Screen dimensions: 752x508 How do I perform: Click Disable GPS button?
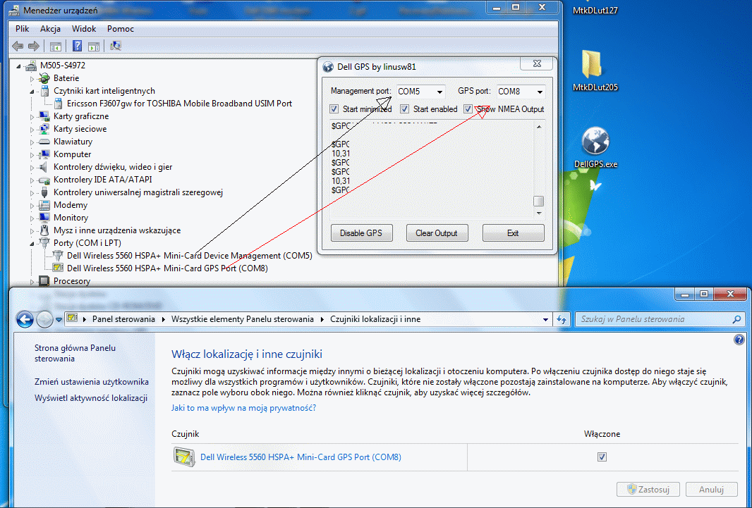pyautogui.click(x=362, y=233)
